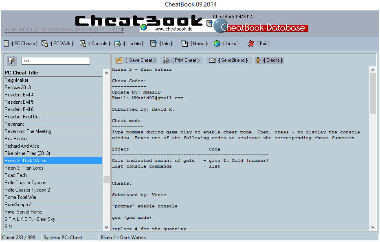Image resolution: width=380 pixels, height=242 pixels.
Task: Select "Resident Evil 4" in the list
Action: [53, 95]
